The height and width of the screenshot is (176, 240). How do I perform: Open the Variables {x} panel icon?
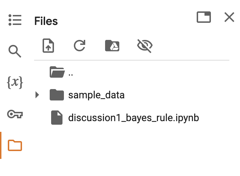(x=15, y=82)
